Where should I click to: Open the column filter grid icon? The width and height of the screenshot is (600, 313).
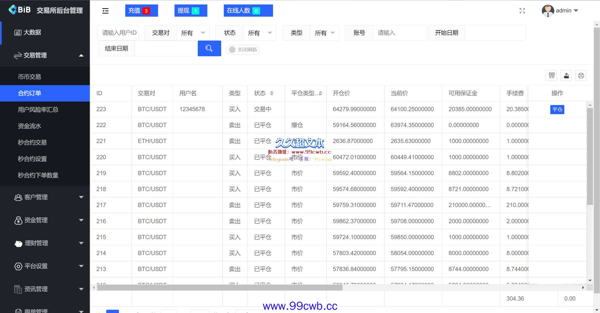point(551,76)
